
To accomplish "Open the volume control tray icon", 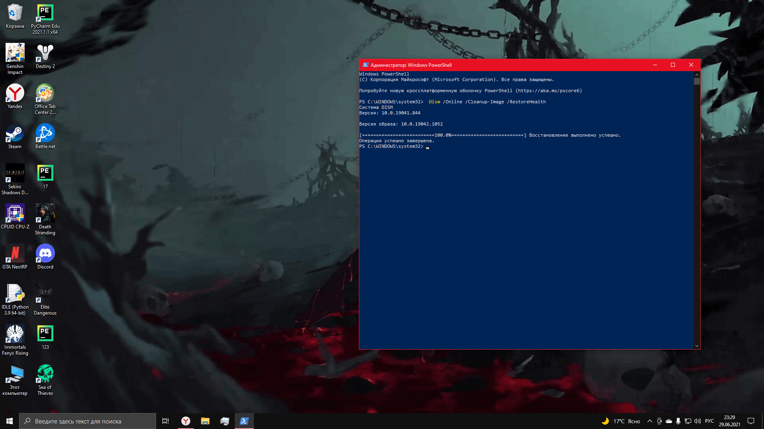I will pyautogui.click(x=698, y=421).
